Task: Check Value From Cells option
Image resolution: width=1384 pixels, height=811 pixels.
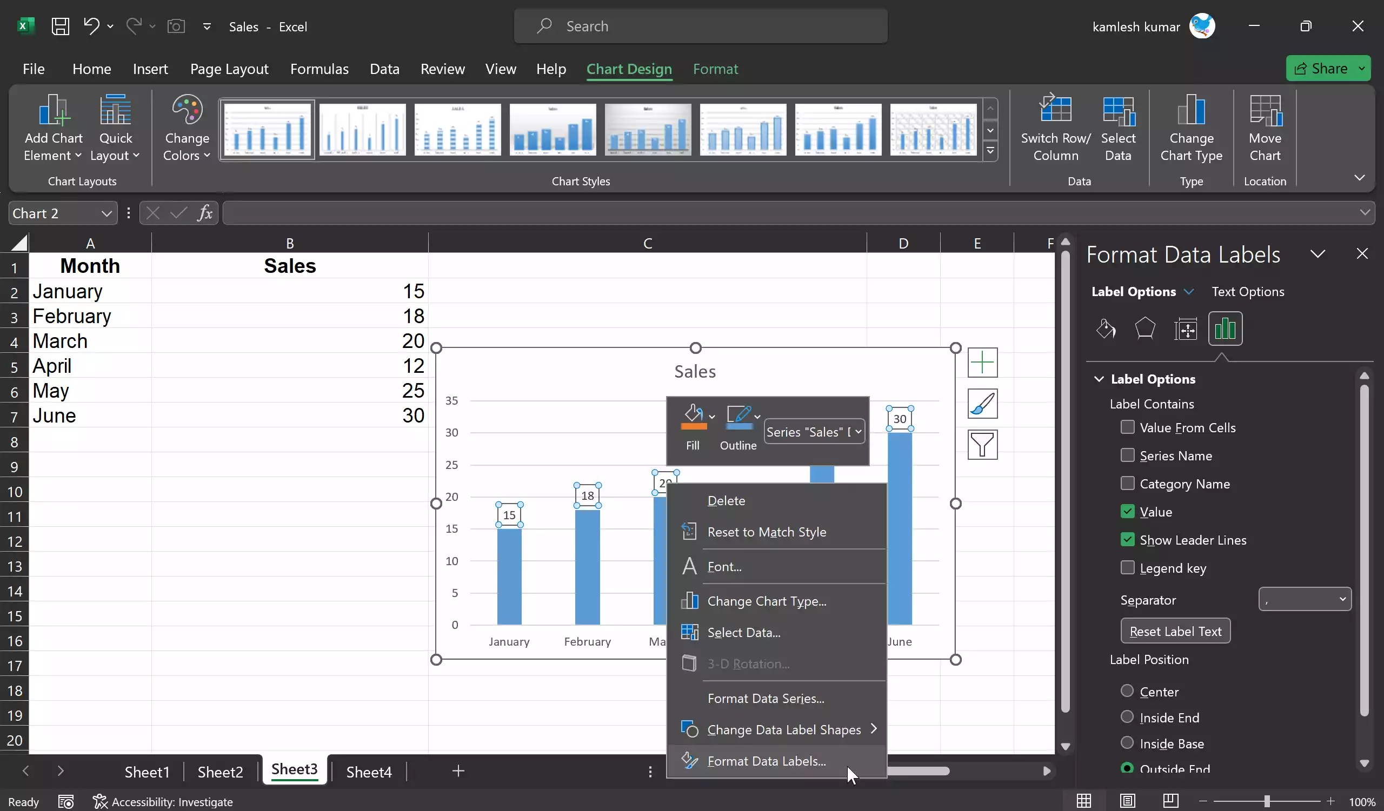Action: [1128, 427]
